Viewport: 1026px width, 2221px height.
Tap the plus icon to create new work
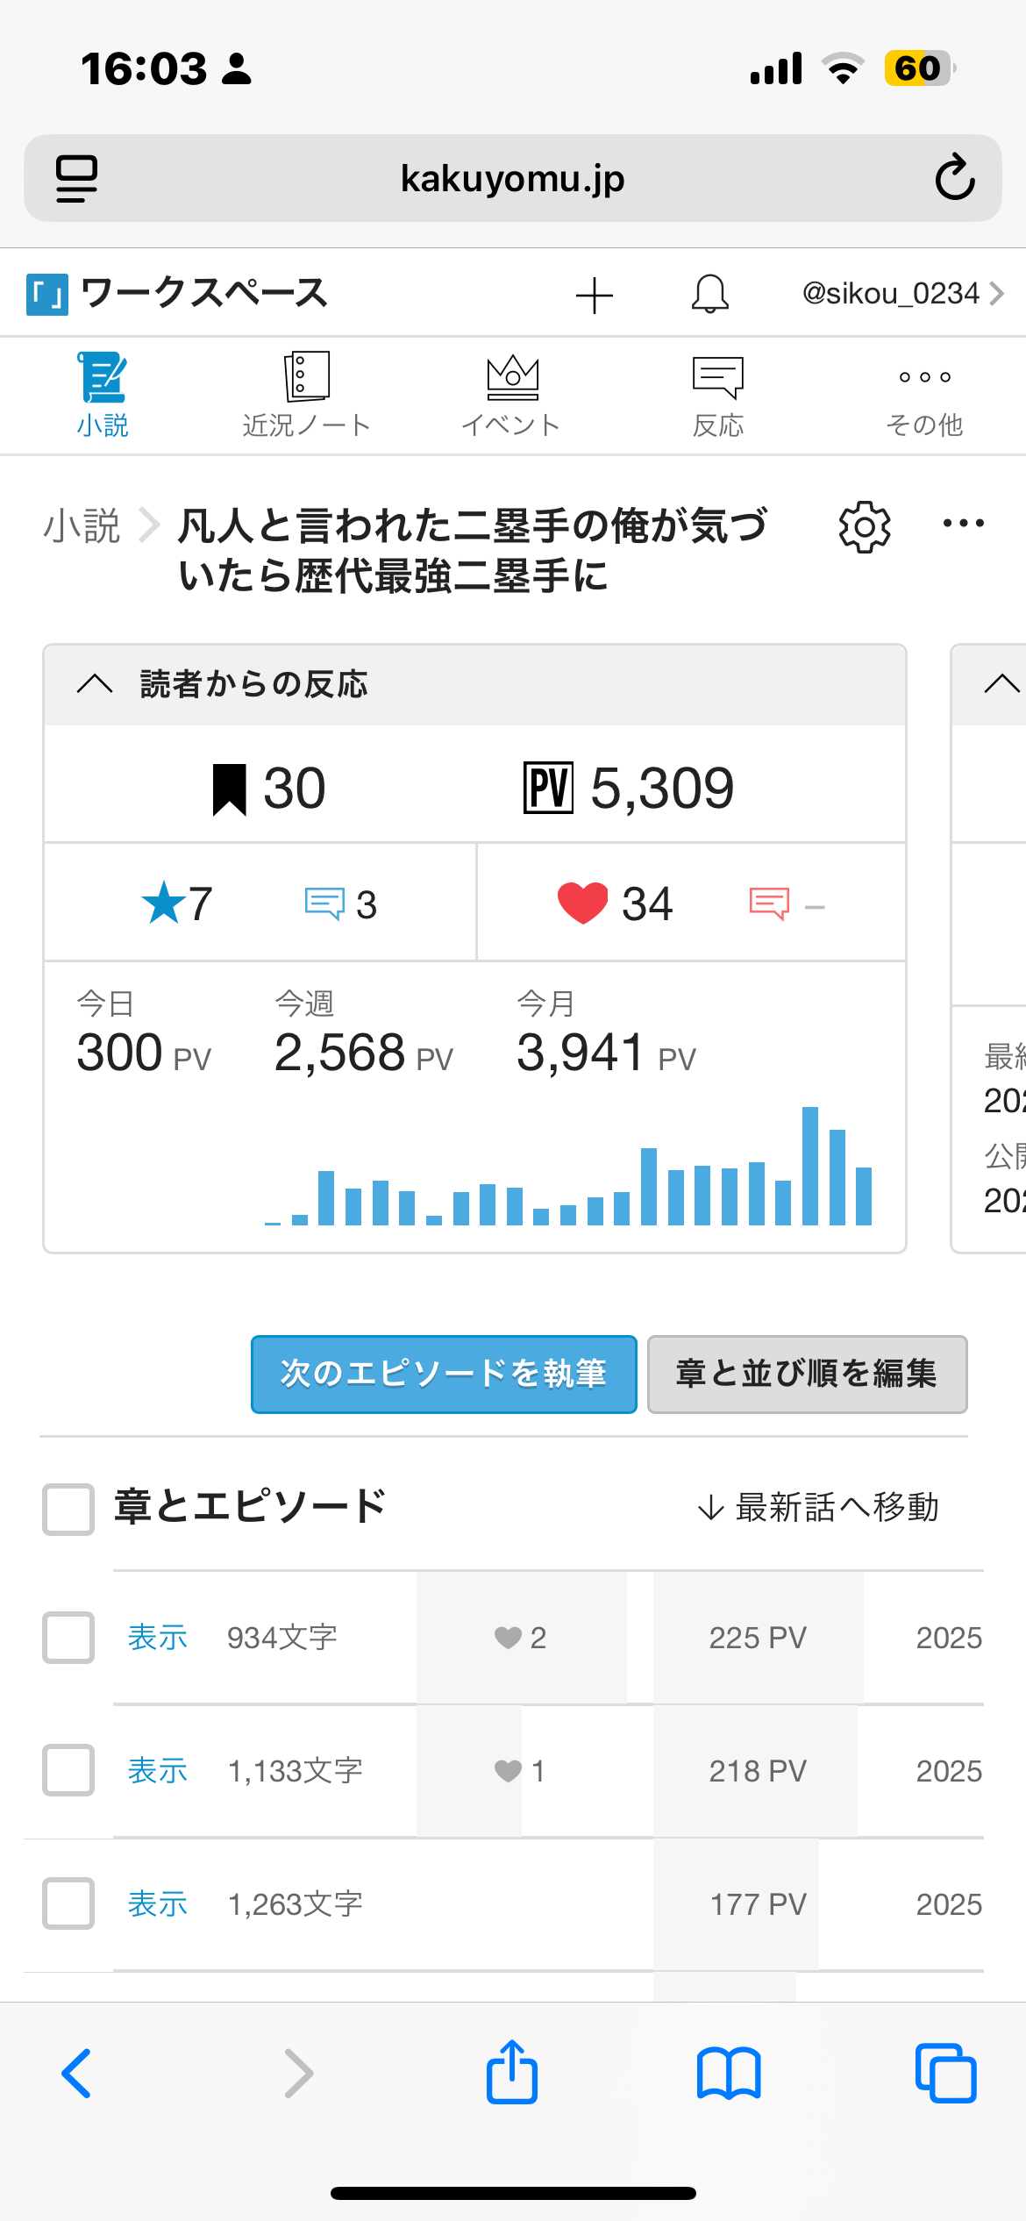coord(594,295)
